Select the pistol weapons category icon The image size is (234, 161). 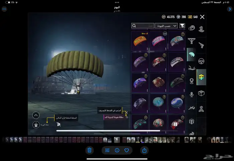201,45
